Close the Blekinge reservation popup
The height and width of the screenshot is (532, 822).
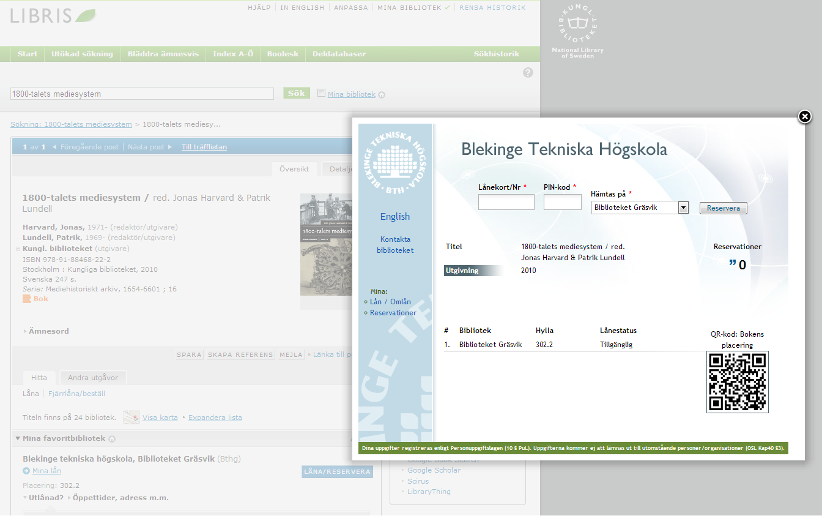[805, 116]
